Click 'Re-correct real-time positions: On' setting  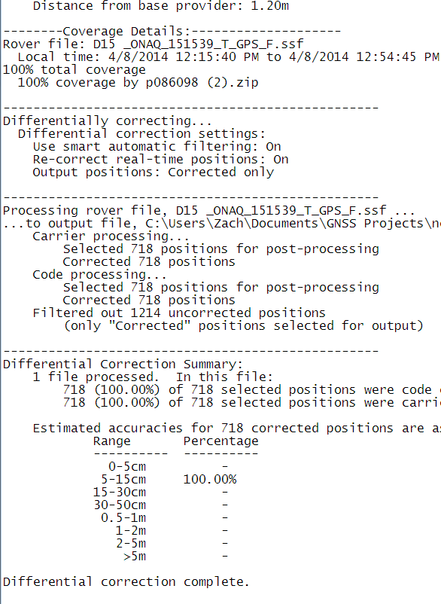(x=160, y=160)
